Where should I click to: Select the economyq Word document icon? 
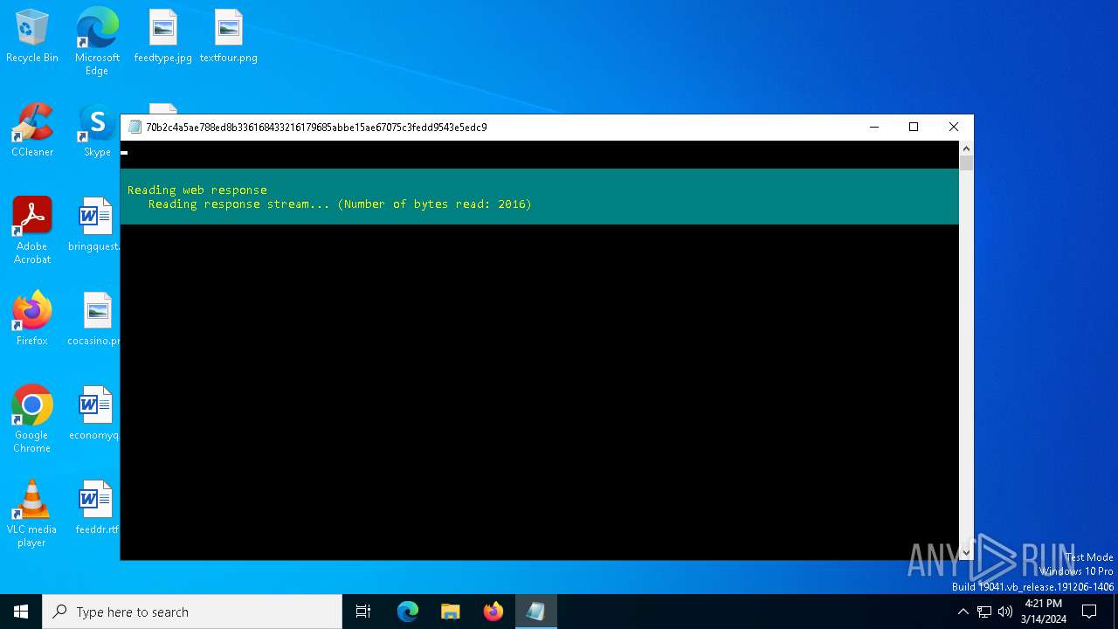click(x=95, y=414)
